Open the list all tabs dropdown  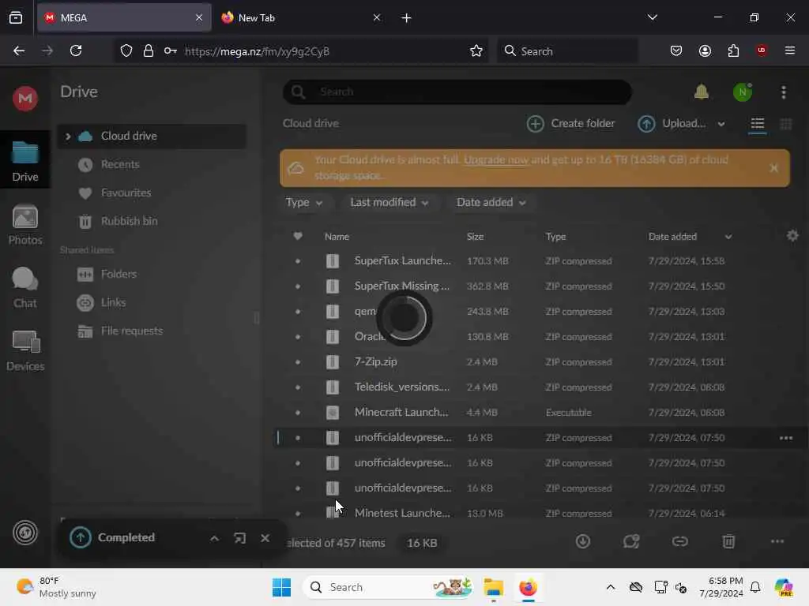[652, 17]
